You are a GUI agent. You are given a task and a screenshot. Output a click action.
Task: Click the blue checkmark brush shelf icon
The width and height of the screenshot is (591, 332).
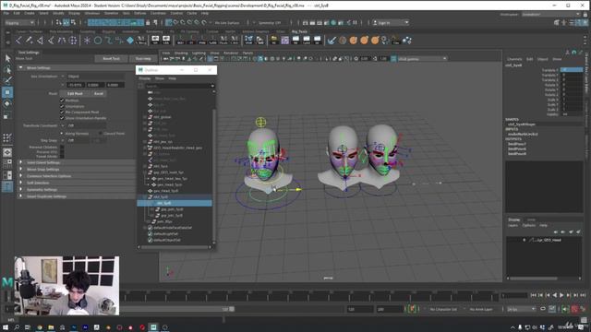coord(332,41)
